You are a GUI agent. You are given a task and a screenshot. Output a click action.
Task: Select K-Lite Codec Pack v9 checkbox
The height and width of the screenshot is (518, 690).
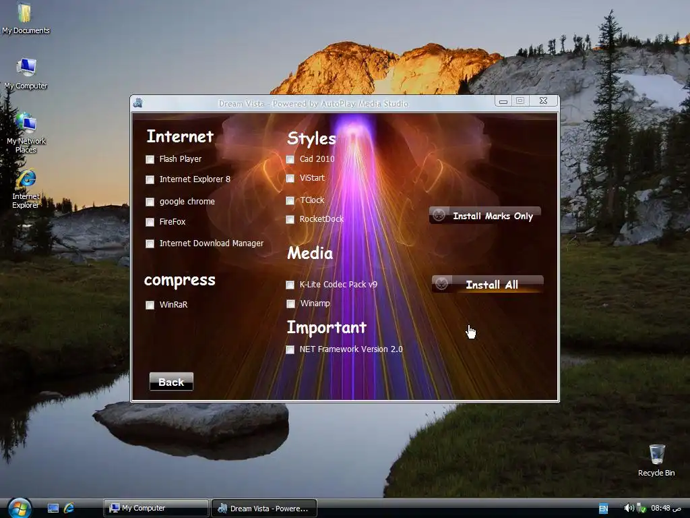coord(290,285)
